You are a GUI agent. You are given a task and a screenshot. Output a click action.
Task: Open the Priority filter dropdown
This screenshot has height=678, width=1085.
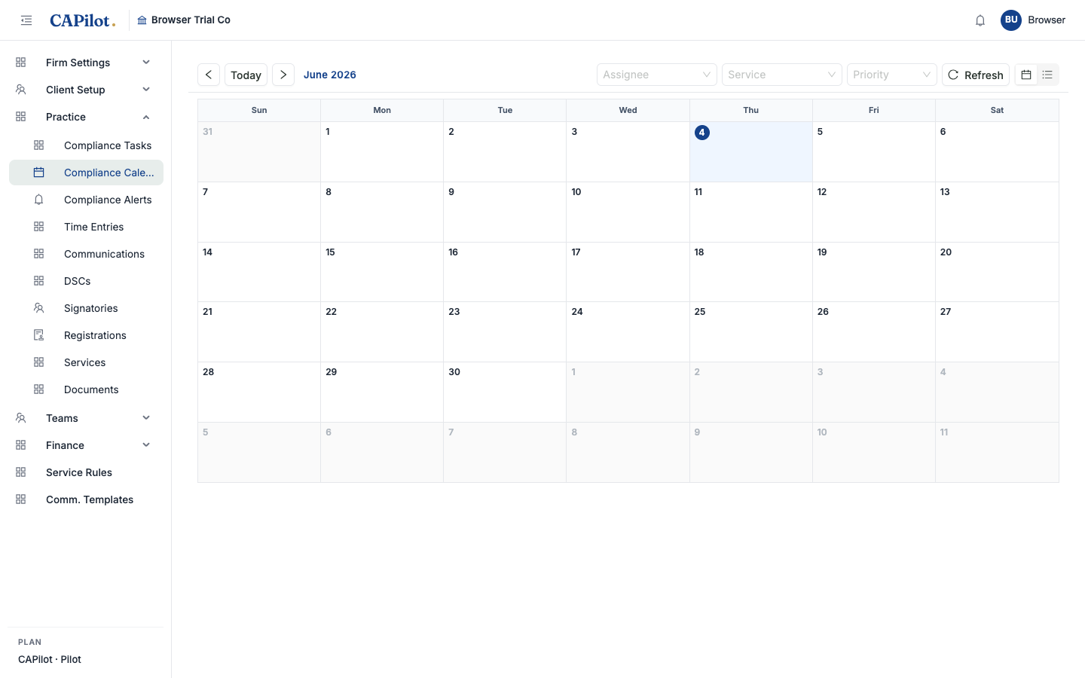coord(892,75)
